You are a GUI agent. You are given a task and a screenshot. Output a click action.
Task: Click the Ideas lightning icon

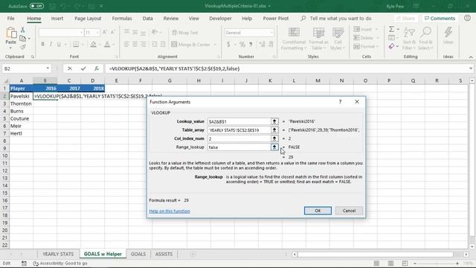pyautogui.click(x=448, y=36)
